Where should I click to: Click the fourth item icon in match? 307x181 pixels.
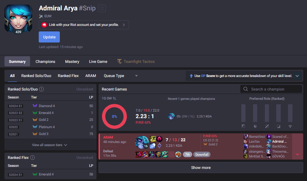point(158,154)
